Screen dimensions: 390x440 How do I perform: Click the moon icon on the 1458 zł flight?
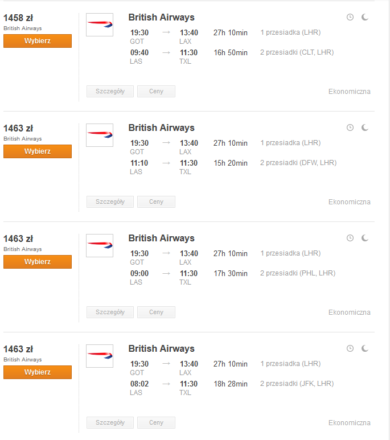pos(365,17)
